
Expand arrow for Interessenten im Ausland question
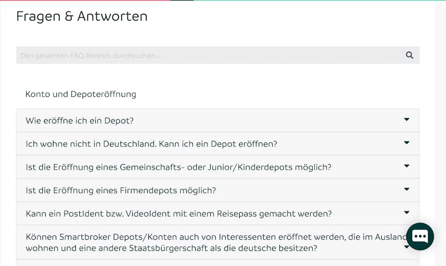point(407,247)
